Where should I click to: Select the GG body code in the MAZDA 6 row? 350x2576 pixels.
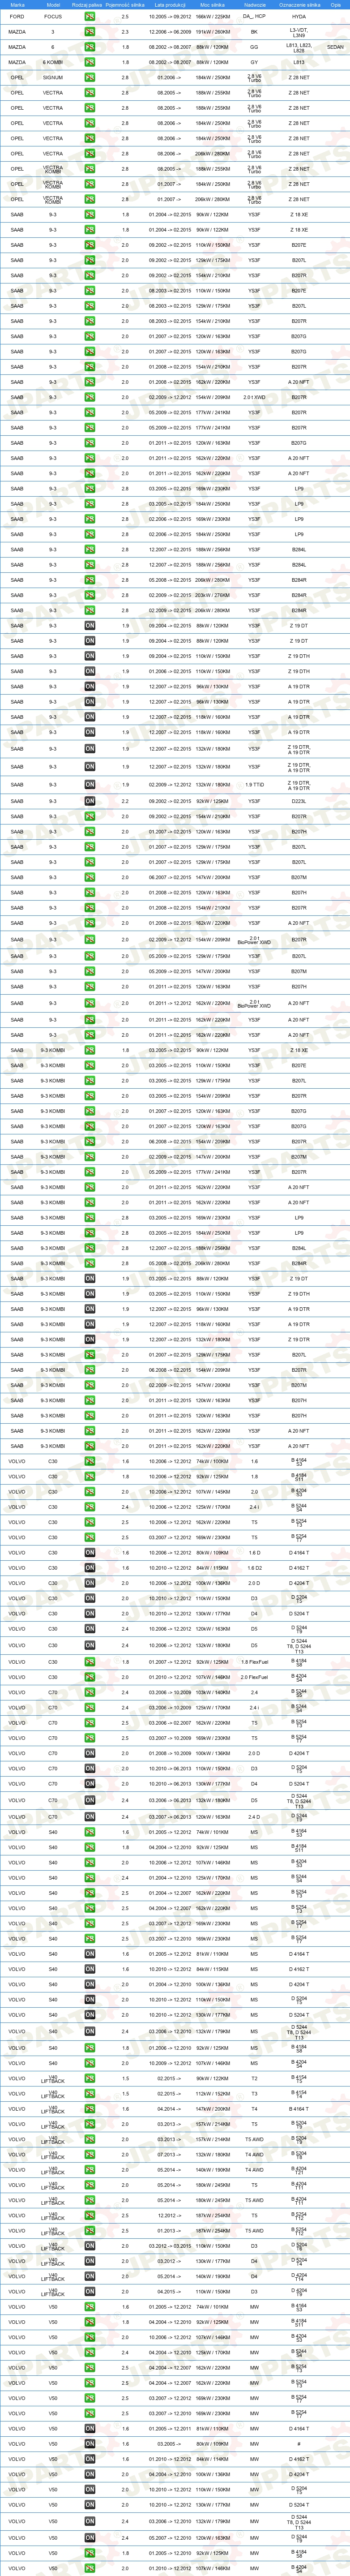point(254,47)
